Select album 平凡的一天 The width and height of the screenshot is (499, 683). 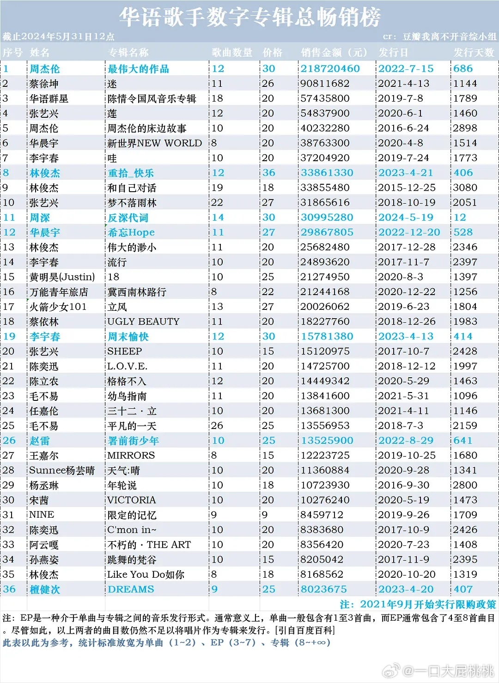(132, 426)
